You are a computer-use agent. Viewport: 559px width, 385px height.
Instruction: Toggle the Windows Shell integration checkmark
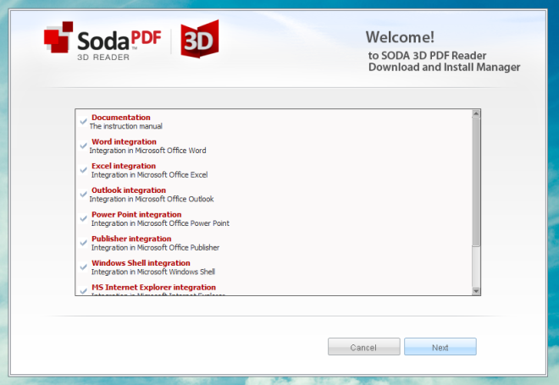(83, 267)
